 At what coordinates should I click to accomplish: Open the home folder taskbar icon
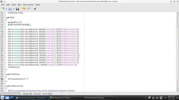[7, 97]
